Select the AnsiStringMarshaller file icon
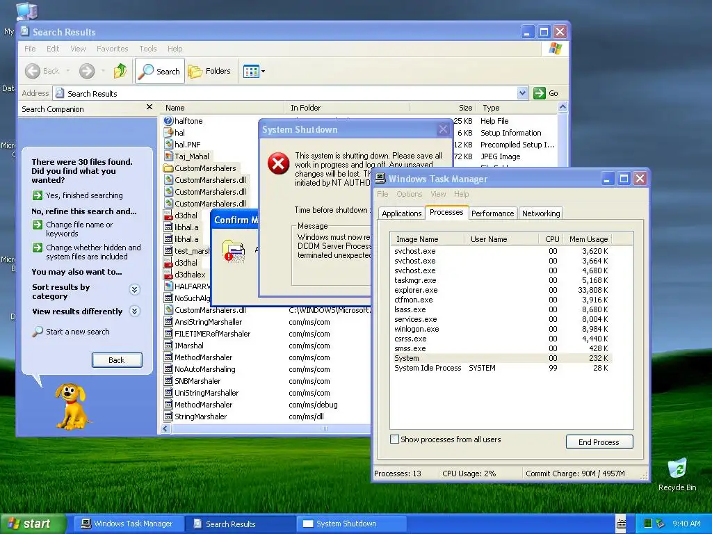Screen dimensions: 712x534 click(168, 321)
